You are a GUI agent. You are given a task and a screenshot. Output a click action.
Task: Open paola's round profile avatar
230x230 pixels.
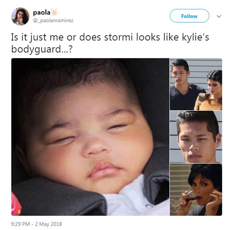tap(20, 16)
